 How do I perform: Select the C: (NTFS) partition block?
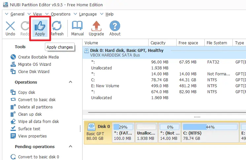(x=210, y=133)
